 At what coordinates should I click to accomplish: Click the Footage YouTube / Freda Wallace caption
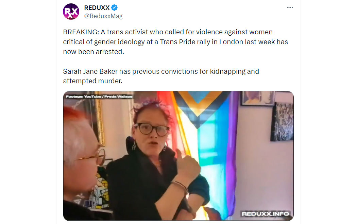point(99,97)
